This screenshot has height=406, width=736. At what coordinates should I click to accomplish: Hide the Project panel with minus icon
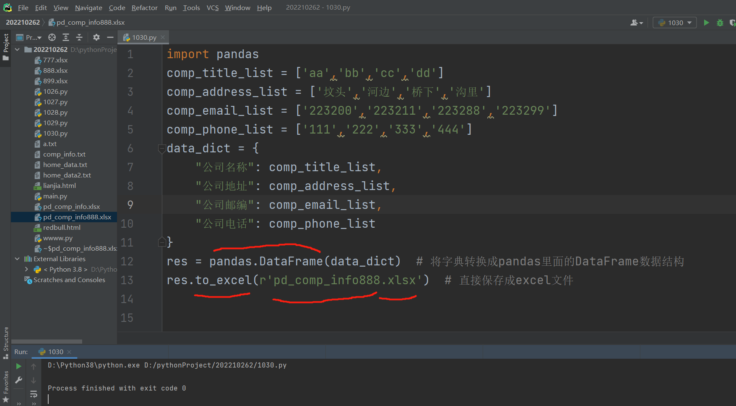(x=110, y=37)
